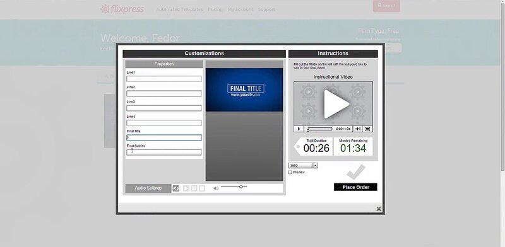Open the 360p resolution dropdown

tap(303, 165)
